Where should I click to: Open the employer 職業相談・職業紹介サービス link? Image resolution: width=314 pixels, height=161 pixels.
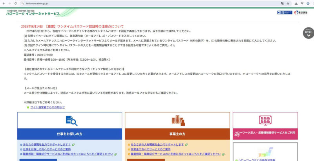(x=175, y=154)
